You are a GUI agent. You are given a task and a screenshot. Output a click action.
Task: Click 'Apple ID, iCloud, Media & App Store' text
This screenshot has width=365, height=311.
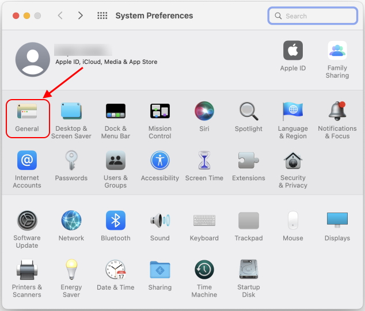point(107,62)
